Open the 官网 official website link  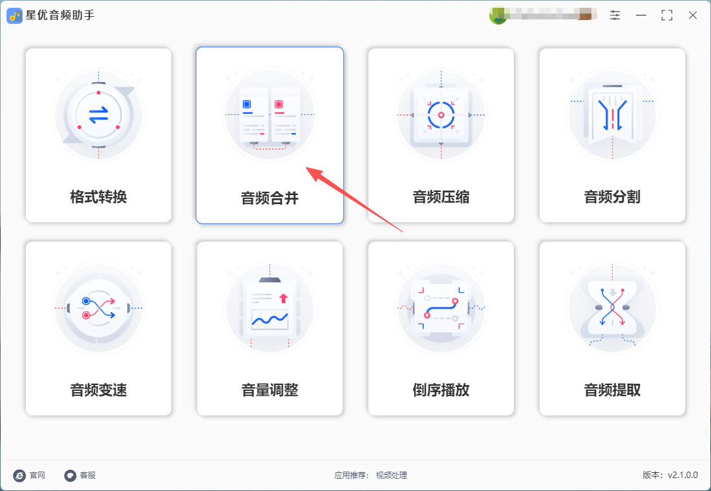click(30, 475)
